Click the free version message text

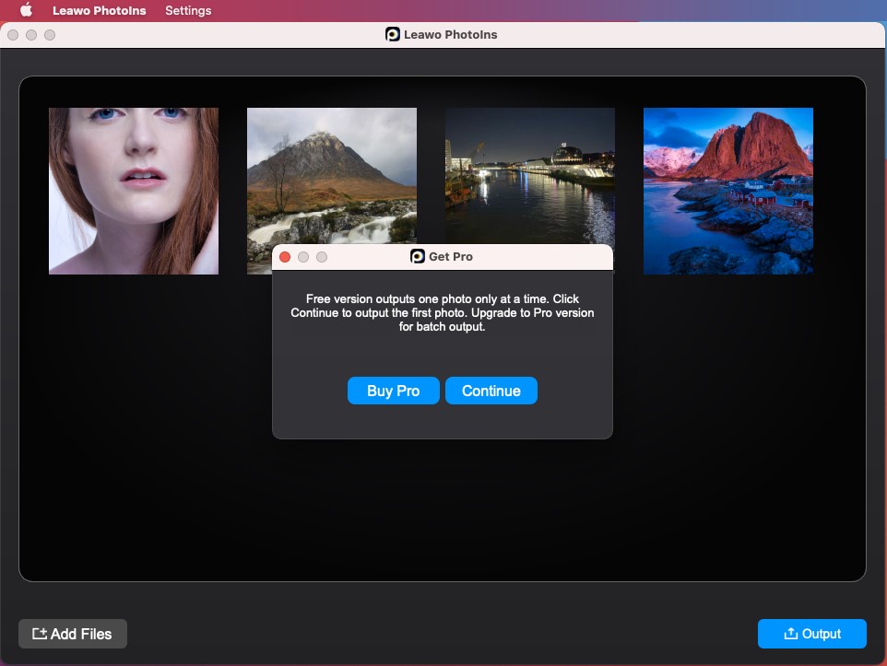click(442, 313)
